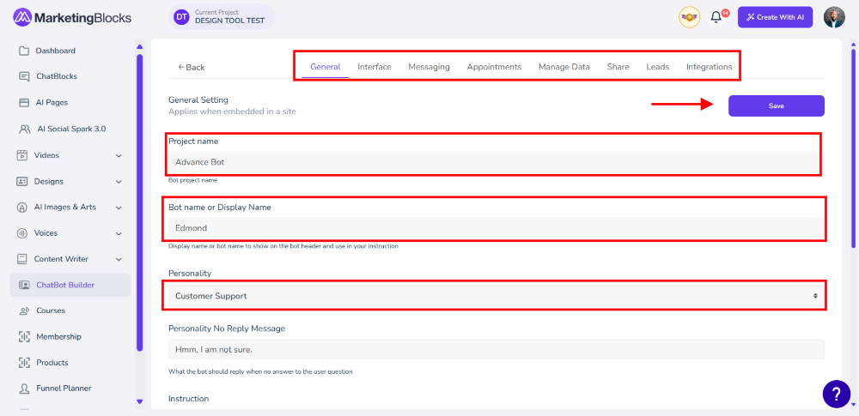Expand the Voices submenu chevron
The image size is (859, 416).
pos(119,233)
